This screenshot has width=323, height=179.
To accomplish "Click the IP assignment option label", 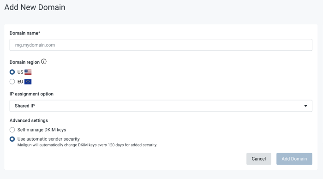I will tap(31, 94).
